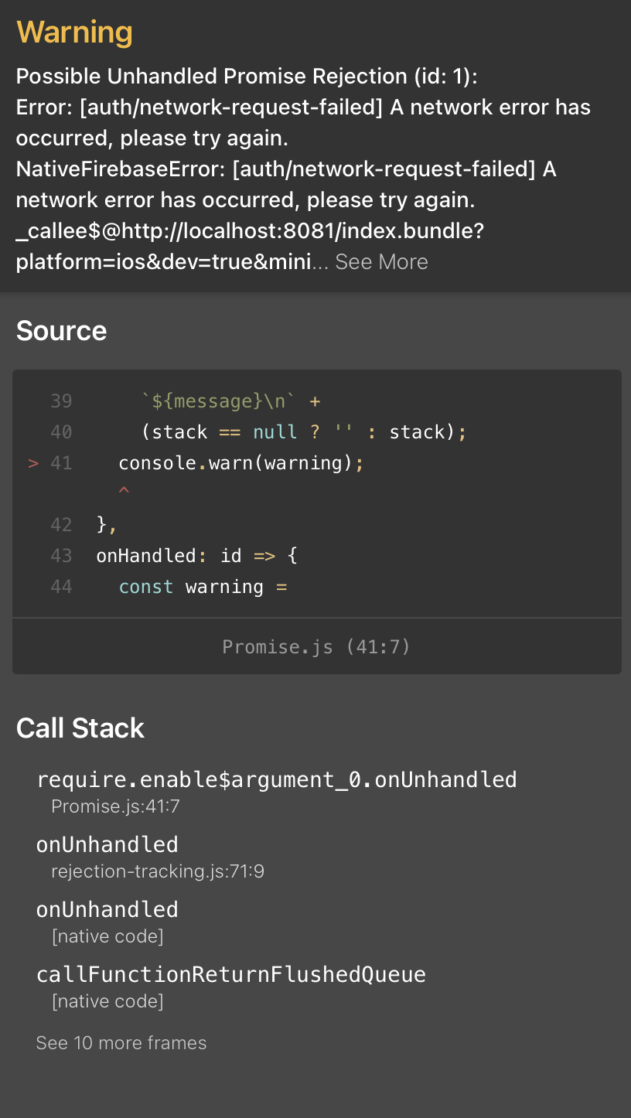Image resolution: width=631 pixels, height=1118 pixels.
Task: Click the red arrow marker on line 41
Action: point(33,463)
